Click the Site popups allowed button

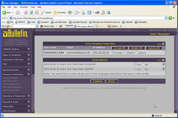tap(84, 26)
